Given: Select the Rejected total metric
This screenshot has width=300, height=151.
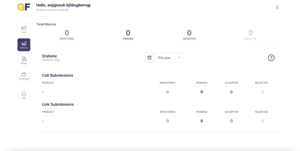Looking at the screenshot, I should tap(251, 35).
